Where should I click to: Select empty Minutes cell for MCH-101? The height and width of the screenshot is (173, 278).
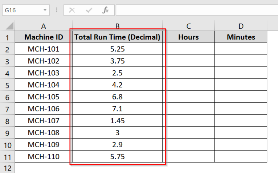pos(241,49)
